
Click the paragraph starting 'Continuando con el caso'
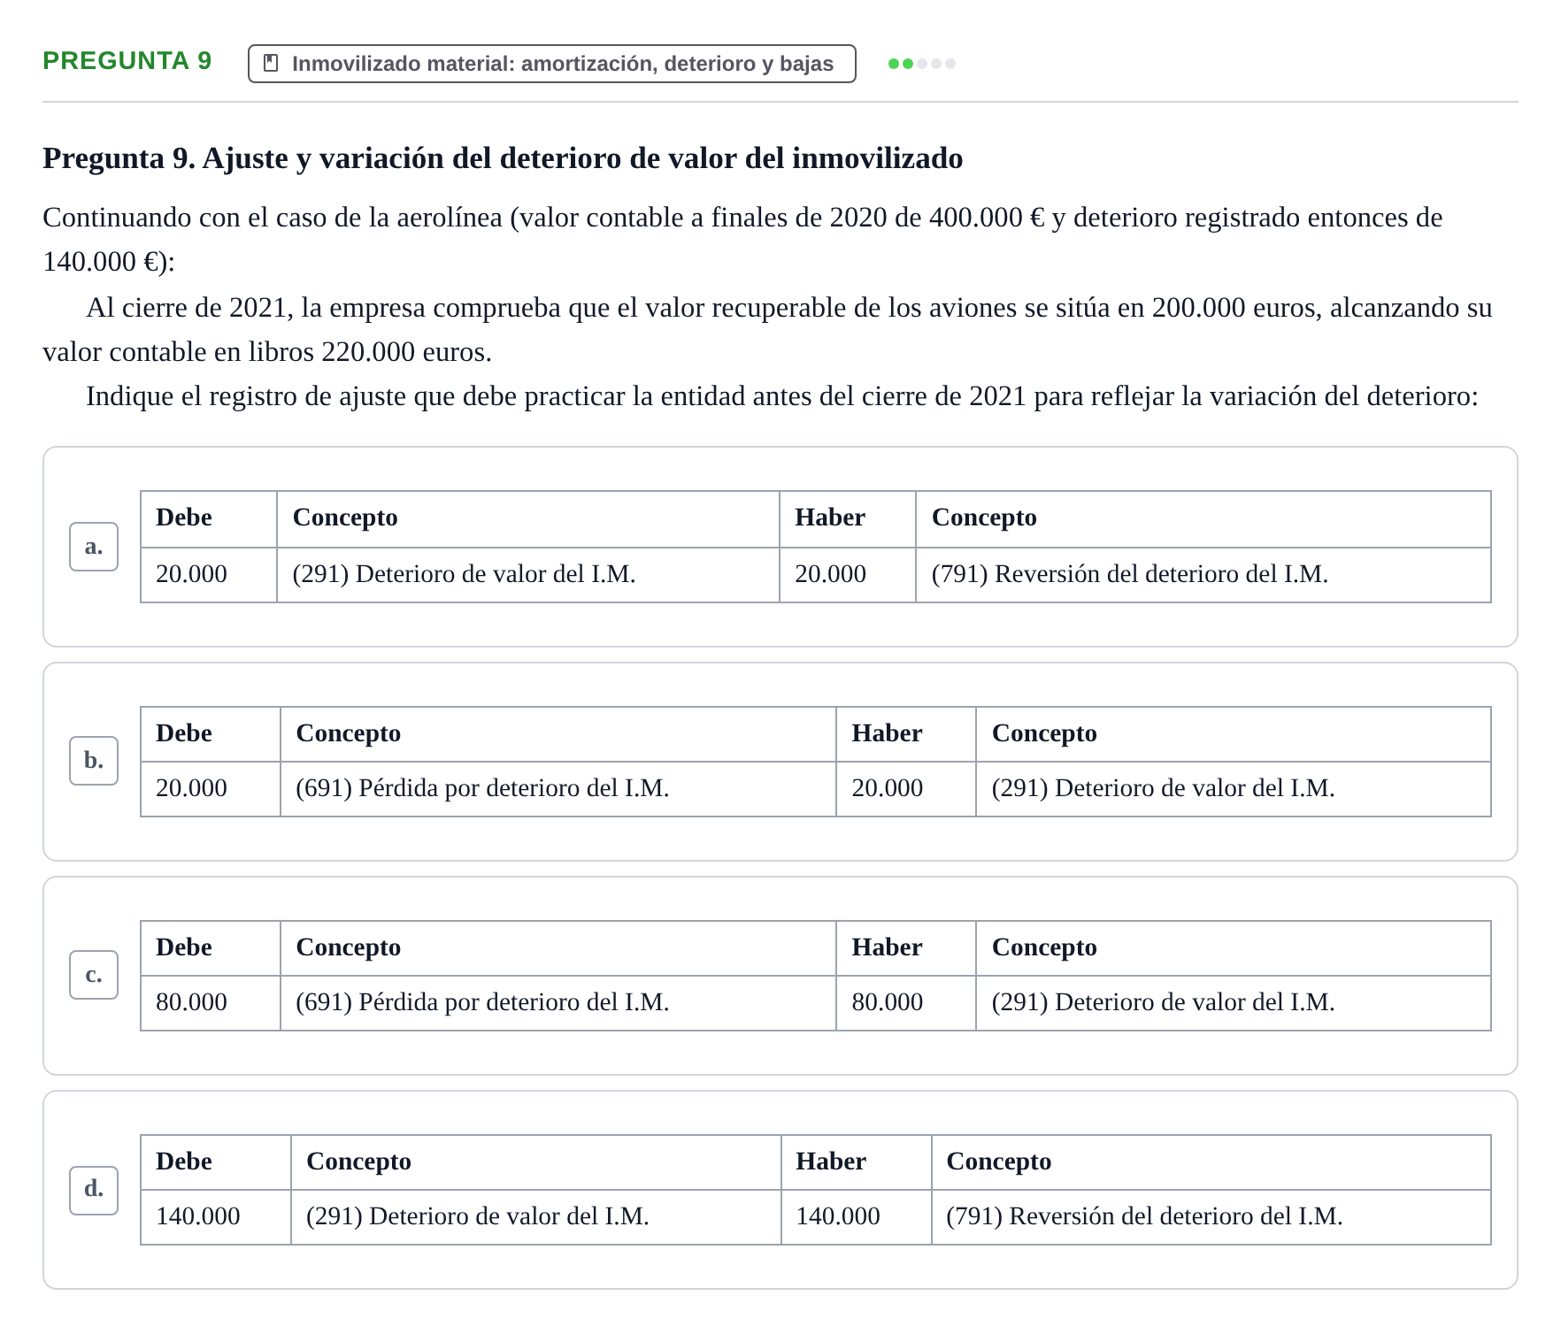pyautogui.click(x=742, y=240)
